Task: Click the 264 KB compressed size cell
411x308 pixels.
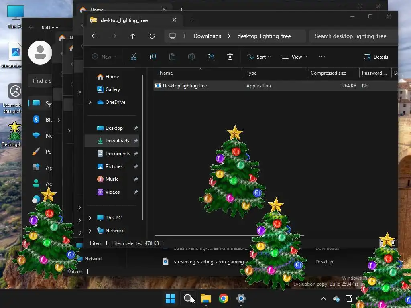Action: click(x=349, y=86)
